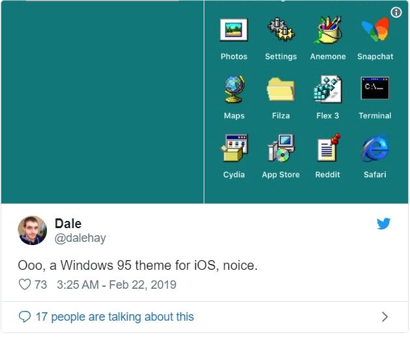Click the like count 73
410x337 pixels.
pyautogui.click(x=40, y=285)
